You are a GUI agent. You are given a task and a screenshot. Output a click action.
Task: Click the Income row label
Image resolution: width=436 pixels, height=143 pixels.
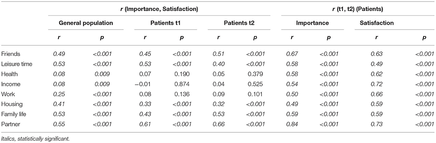[9, 84]
